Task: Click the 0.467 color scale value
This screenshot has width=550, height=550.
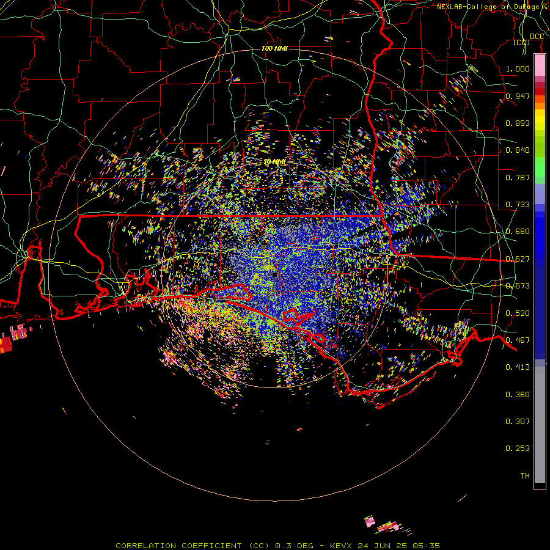Action: [518, 340]
